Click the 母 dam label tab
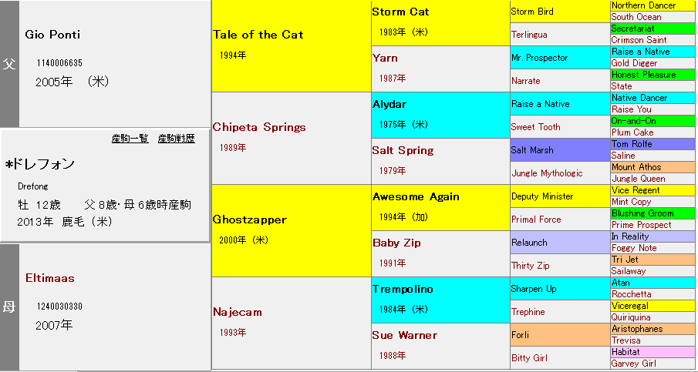 point(9,307)
